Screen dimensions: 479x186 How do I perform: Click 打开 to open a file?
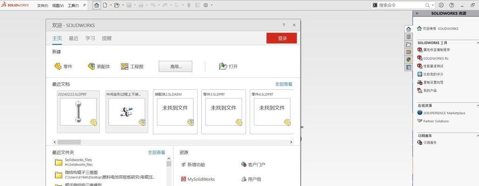228,66
